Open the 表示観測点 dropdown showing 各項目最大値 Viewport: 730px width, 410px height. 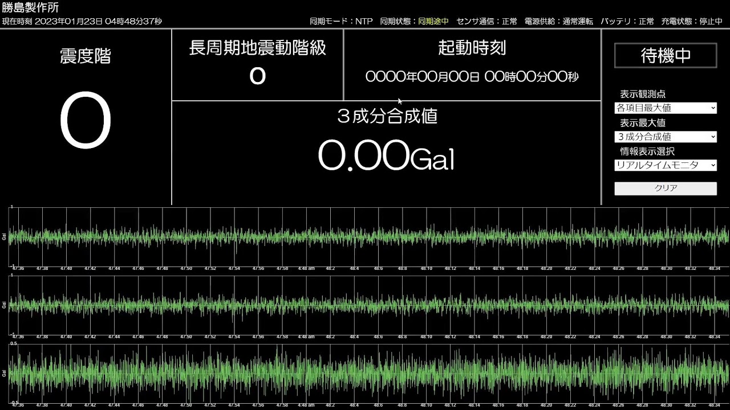tap(665, 108)
